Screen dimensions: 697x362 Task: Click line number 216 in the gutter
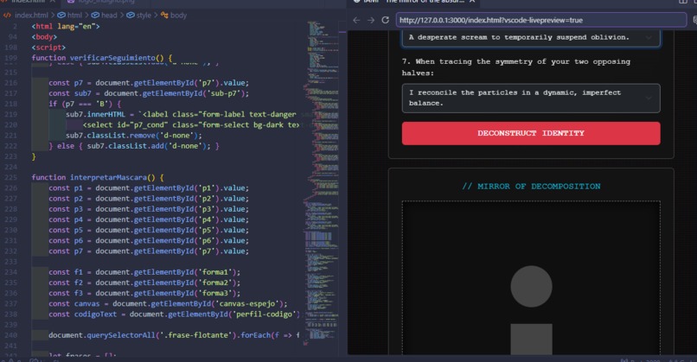[10, 83]
